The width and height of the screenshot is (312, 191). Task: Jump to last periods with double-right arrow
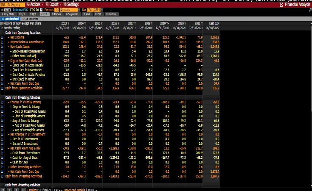23,190
